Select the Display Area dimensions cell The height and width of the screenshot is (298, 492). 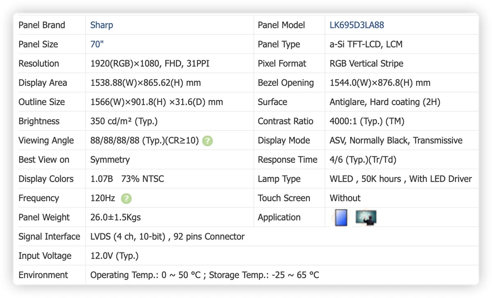tap(169, 83)
